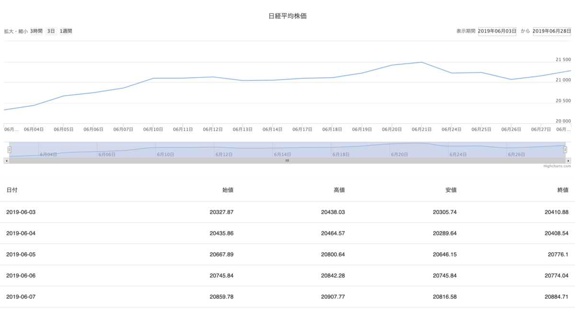Click the 安値 column header

click(x=451, y=190)
